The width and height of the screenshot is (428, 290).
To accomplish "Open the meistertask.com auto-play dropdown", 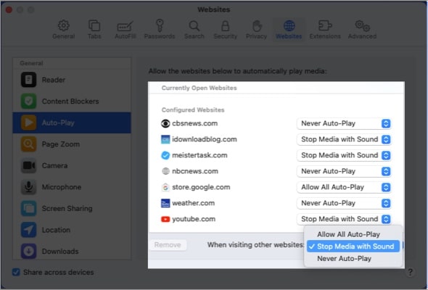I will [x=344, y=155].
